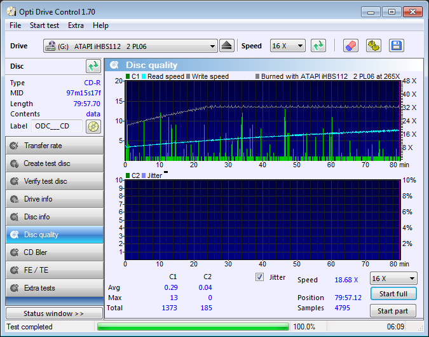The width and height of the screenshot is (429, 337).
Task: Open the Verify test disc section
Action: pos(55,181)
